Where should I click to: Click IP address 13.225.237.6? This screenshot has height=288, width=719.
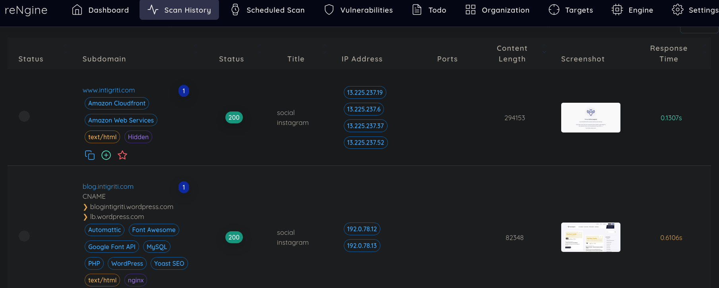[364, 109]
